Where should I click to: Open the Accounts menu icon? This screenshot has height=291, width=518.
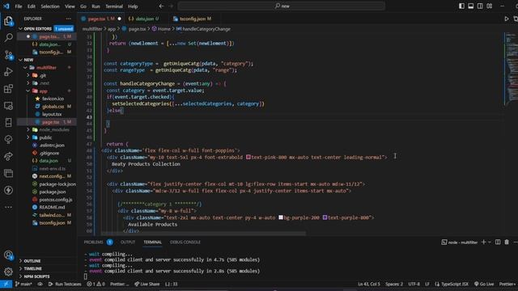(x=8, y=255)
